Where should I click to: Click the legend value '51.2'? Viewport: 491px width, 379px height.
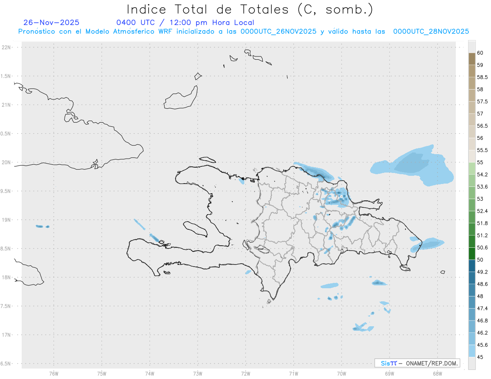click(482, 235)
